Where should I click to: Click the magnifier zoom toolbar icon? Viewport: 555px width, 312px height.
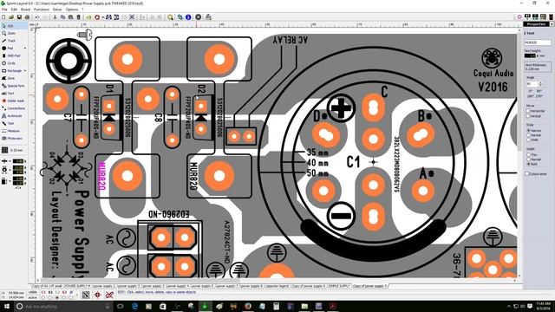170,17
